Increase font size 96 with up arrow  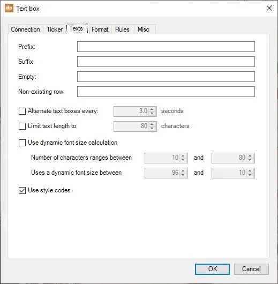tap(183, 170)
